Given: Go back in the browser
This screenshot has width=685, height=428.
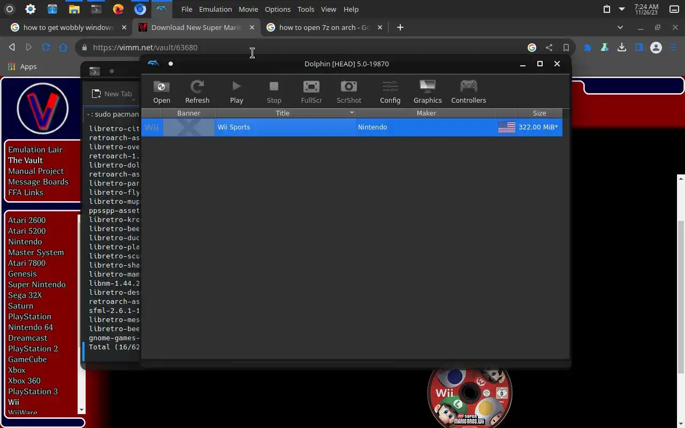Looking at the screenshot, I should point(12,47).
